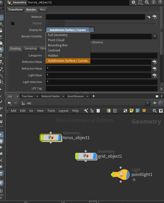Click the material operator chooser icon

(154, 17)
